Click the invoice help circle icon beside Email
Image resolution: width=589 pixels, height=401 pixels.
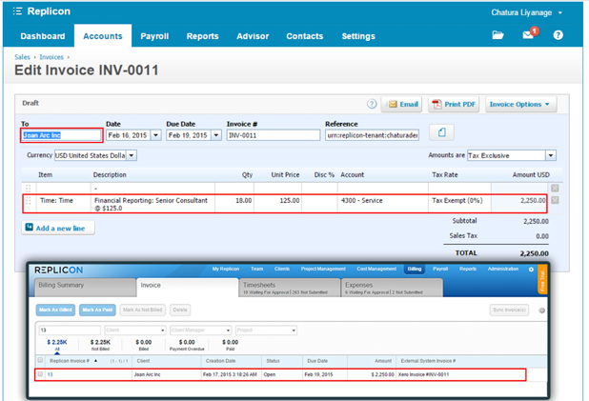tap(372, 104)
